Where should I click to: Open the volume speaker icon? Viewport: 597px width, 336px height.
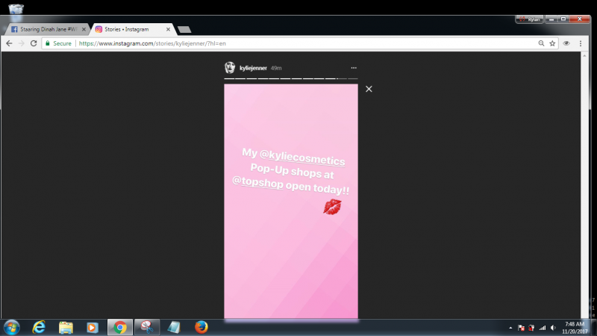coord(553,328)
